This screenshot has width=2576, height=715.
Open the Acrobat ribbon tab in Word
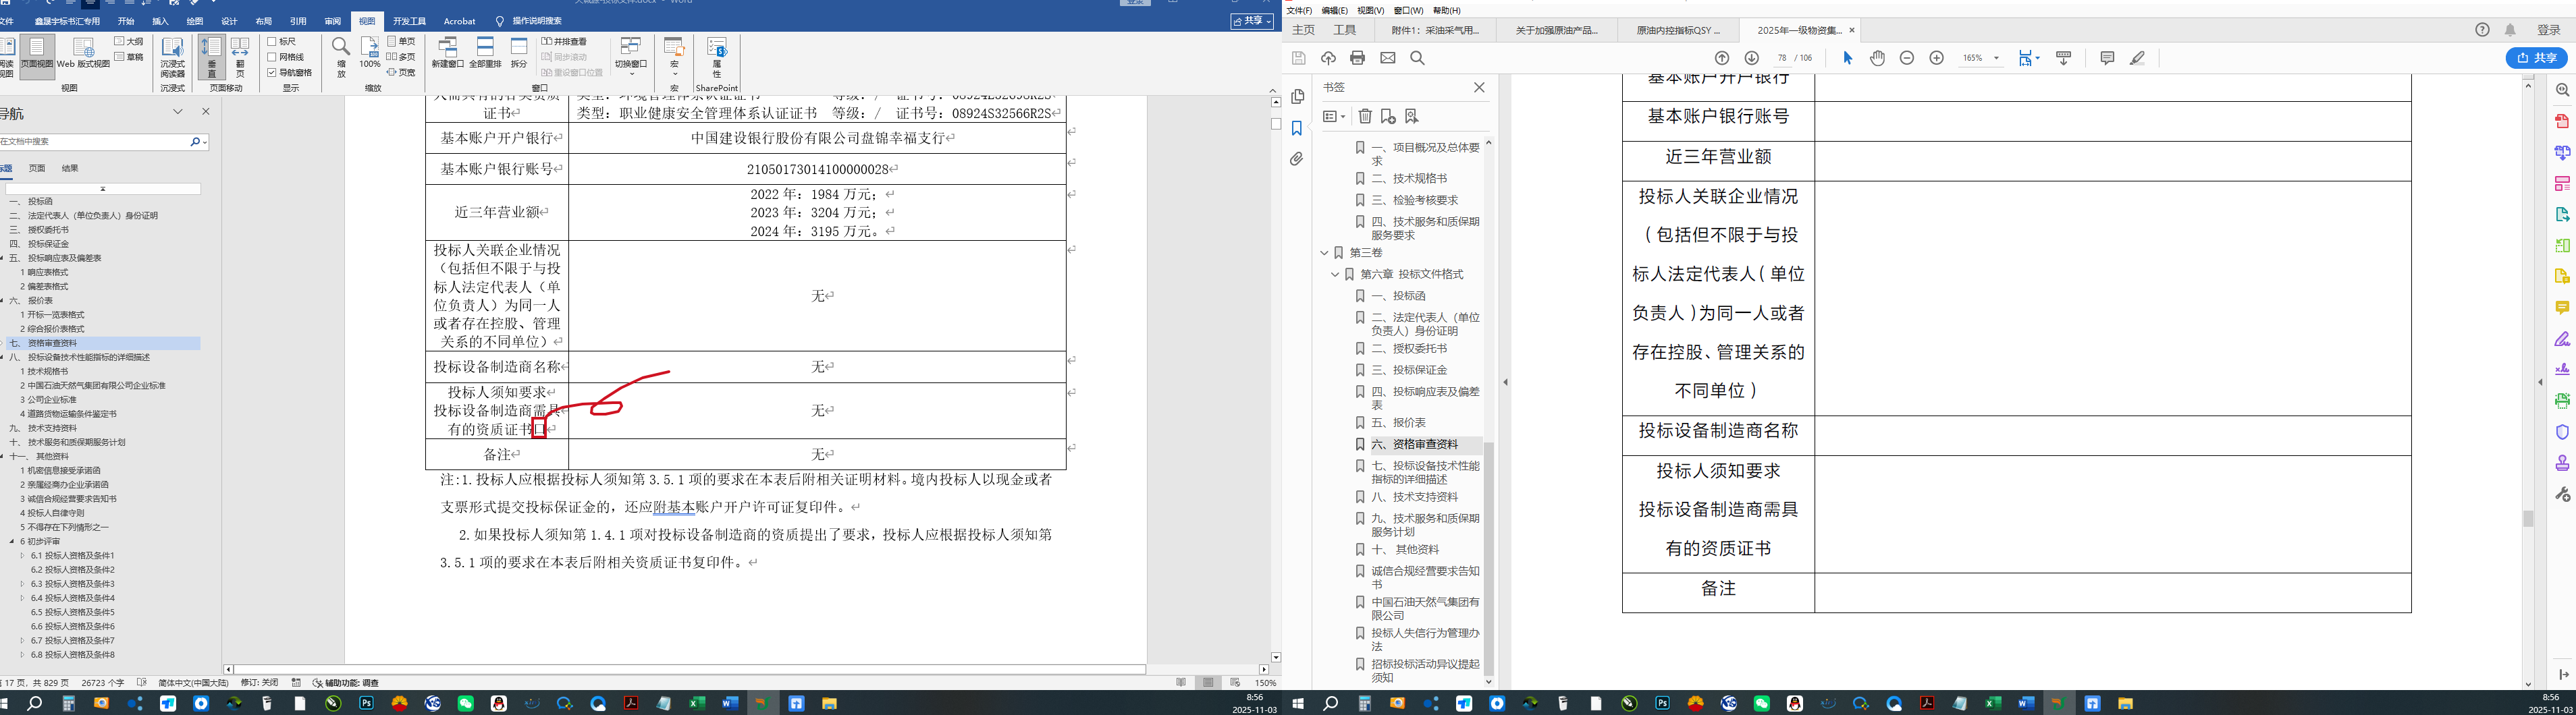click(460, 21)
